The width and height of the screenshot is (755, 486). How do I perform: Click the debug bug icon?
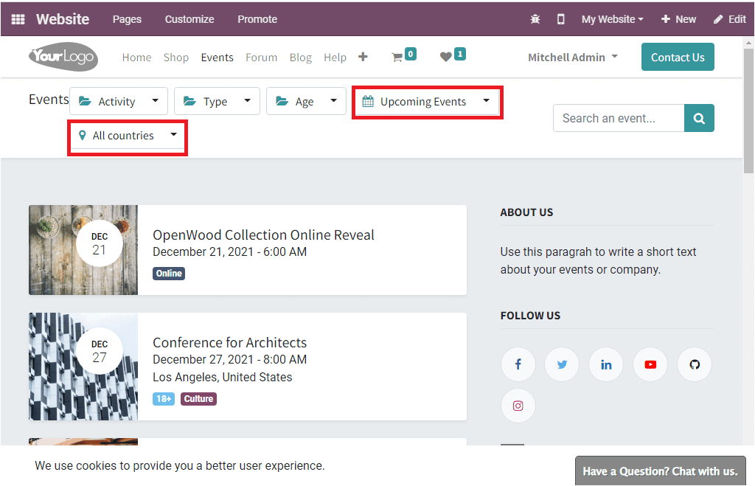pyautogui.click(x=535, y=18)
